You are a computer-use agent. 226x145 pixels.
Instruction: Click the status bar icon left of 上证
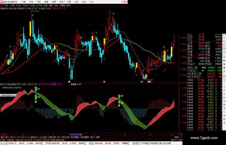pos(1,143)
